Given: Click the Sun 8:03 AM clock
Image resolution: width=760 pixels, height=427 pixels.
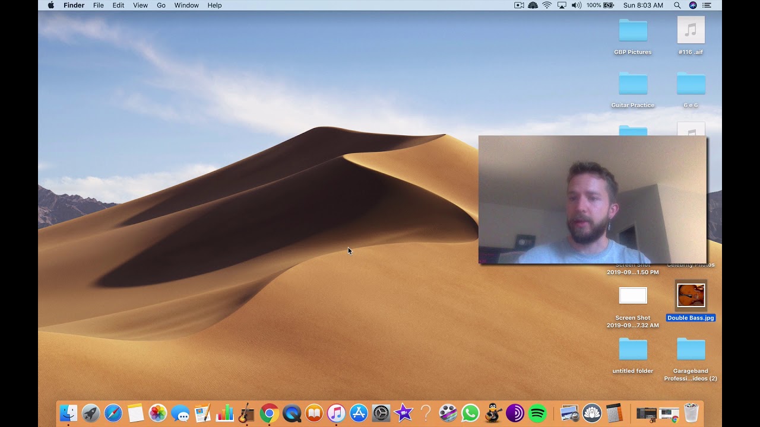Looking at the screenshot, I should (x=643, y=5).
